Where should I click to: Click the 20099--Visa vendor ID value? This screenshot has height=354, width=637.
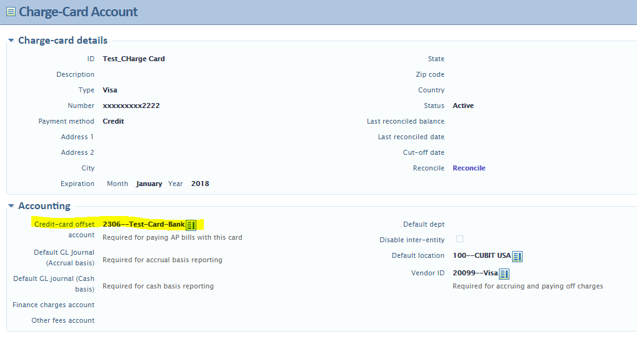[475, 273]
